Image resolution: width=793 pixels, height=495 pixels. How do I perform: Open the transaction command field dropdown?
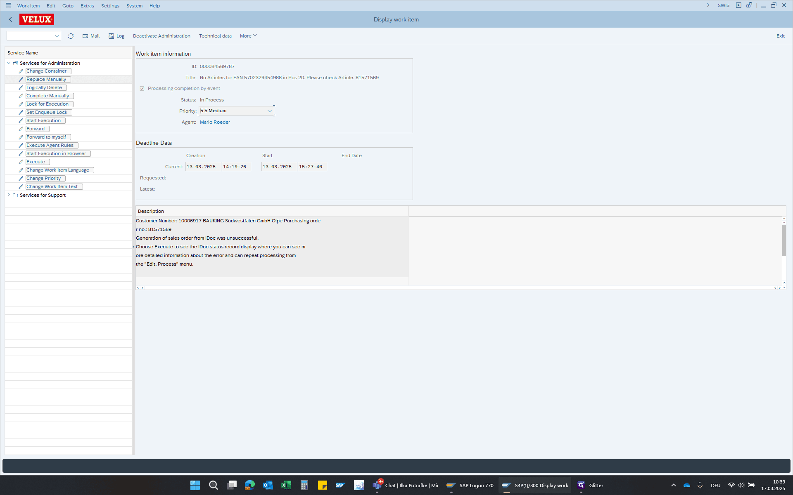(x=57, y=36)
